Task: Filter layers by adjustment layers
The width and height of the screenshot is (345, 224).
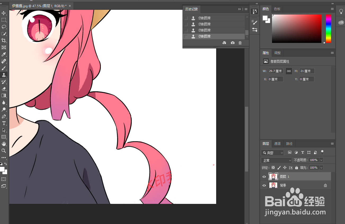Action: click(296, 153)
